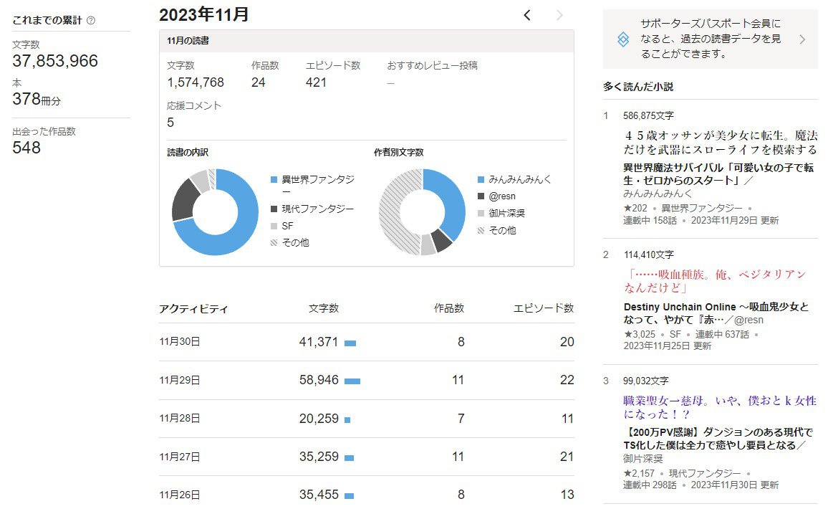Click the @resn author legend swatch

[481, 196]
